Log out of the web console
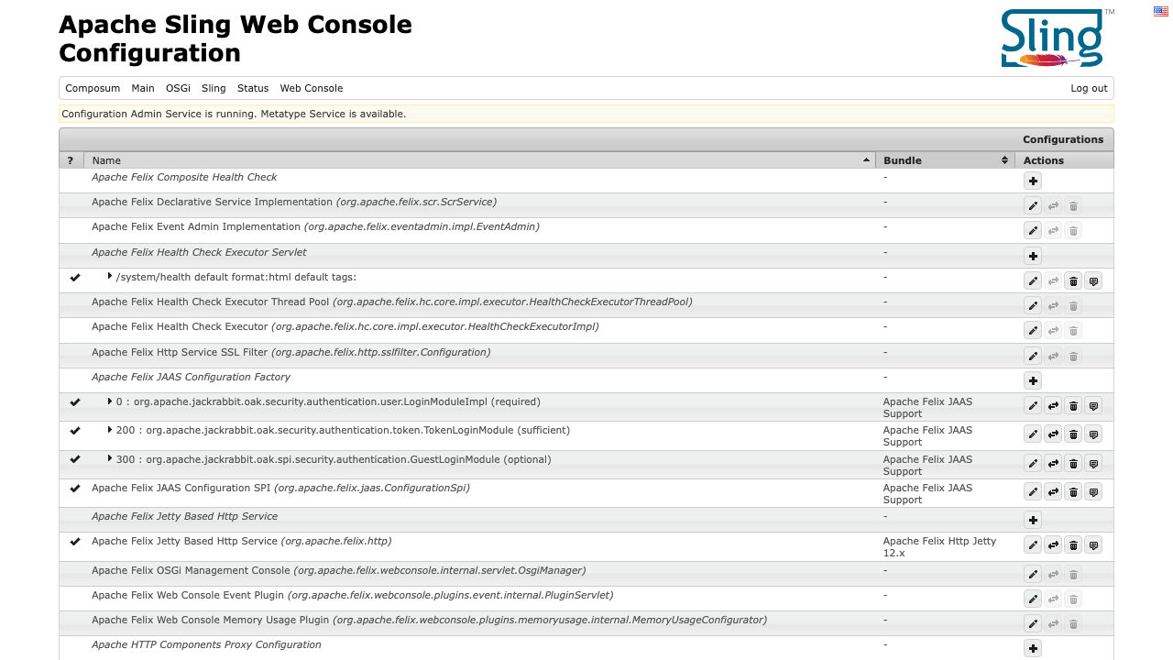1173x660 pixels. coord(1089,88)
